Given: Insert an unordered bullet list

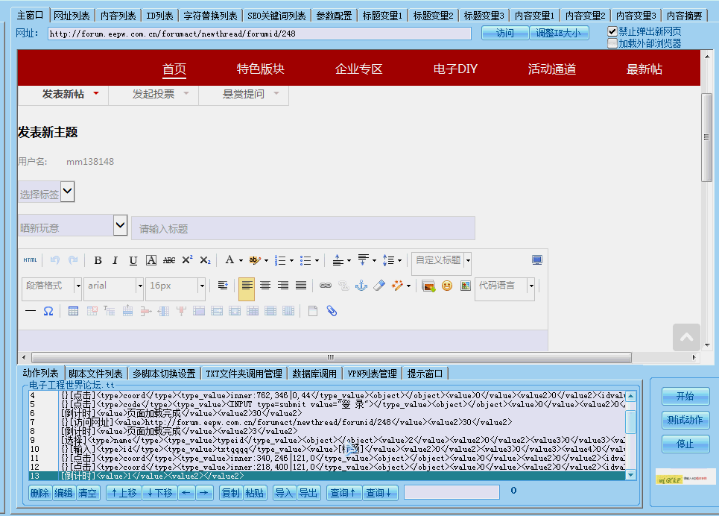Looking at the screenshot, I should click(x=305, y=260).
